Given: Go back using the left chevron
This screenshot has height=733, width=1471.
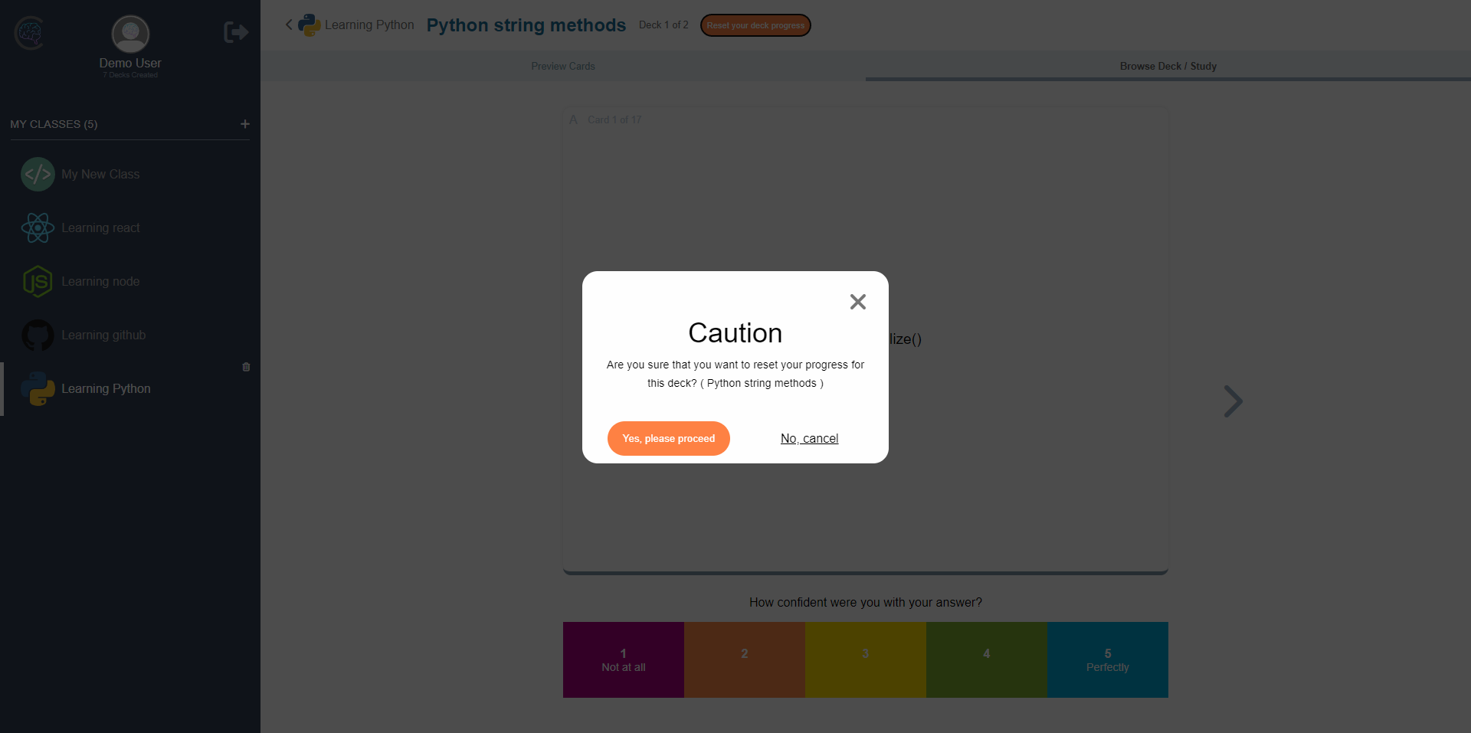Looking at the screenshot, I should [x=289, y=25].
